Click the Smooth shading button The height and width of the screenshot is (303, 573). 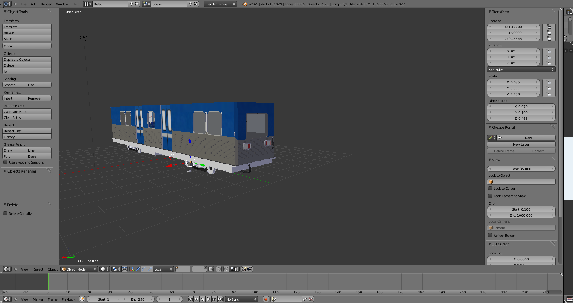pyautogui.click(x=15, y=85)
